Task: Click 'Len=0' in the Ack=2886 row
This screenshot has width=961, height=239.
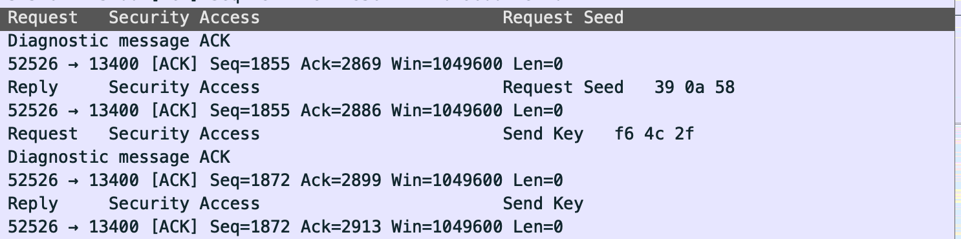Action: [x=538, y=111]
